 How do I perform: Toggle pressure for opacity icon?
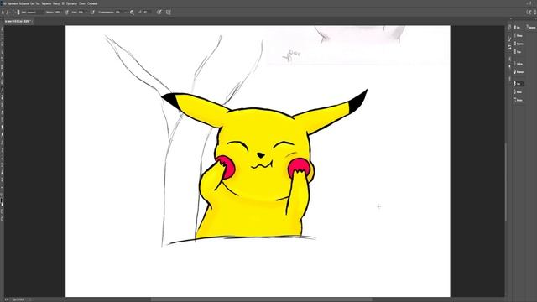click(x=67, y=12)
